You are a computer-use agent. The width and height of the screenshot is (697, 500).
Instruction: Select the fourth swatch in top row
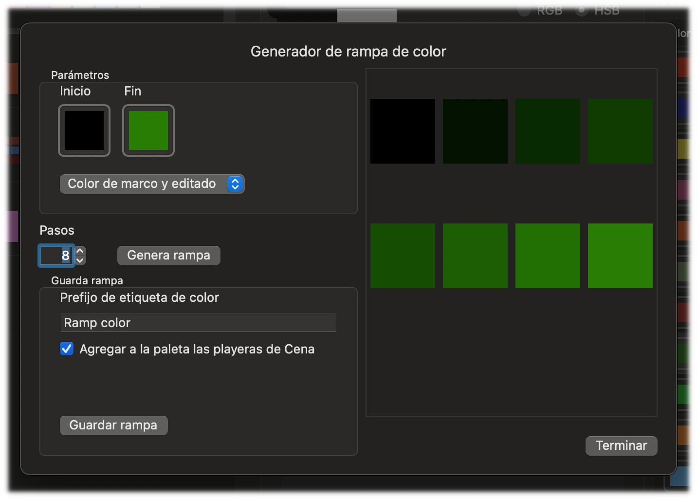point(620,131)
